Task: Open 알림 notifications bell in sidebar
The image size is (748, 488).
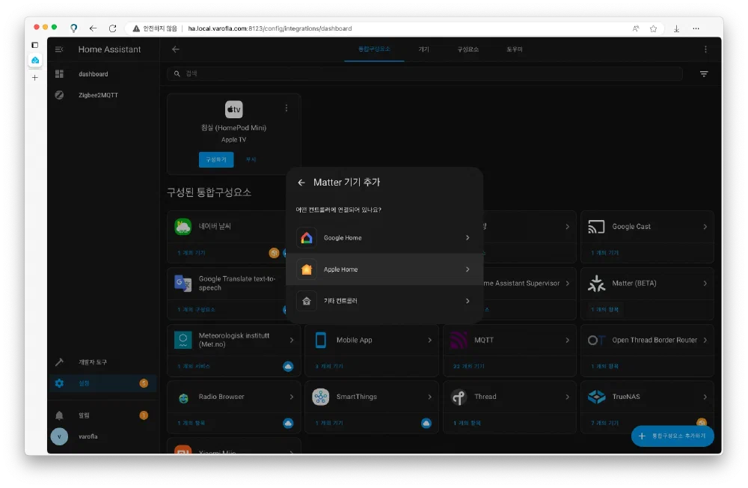Action: [60, 415]
